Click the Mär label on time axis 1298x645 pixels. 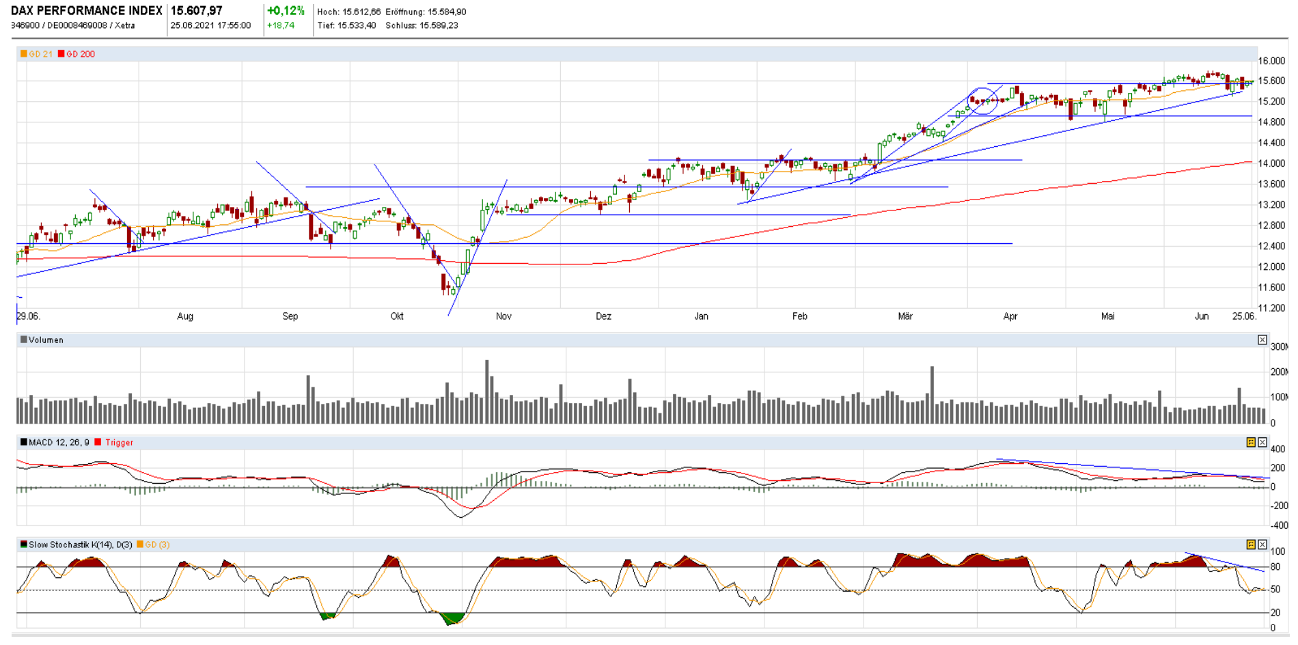905,316
